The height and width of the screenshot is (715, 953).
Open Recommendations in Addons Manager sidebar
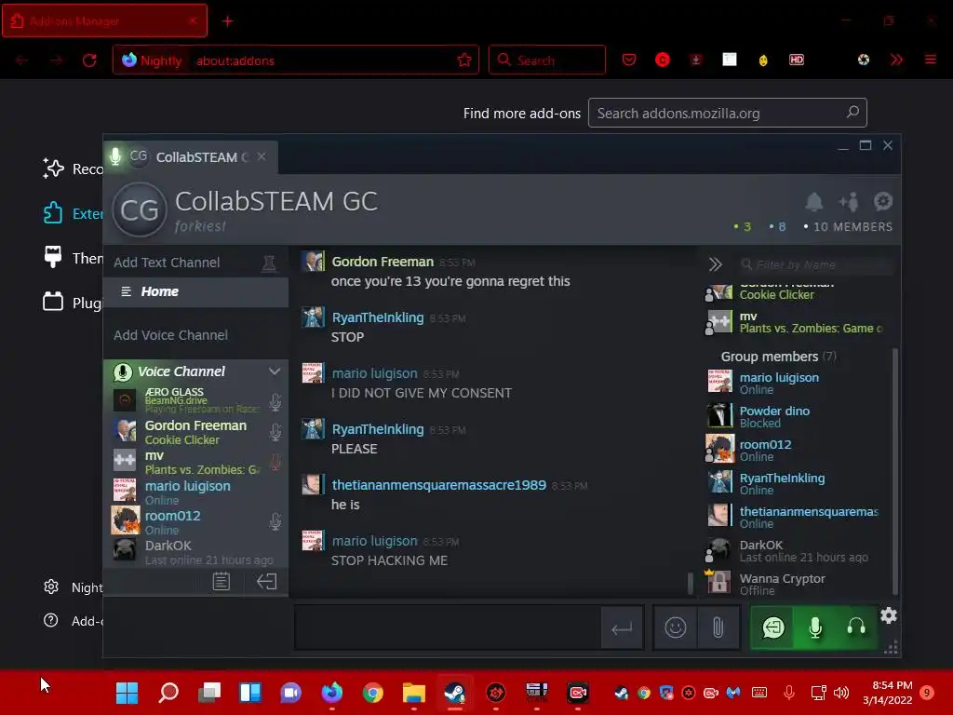click(73, 169)
